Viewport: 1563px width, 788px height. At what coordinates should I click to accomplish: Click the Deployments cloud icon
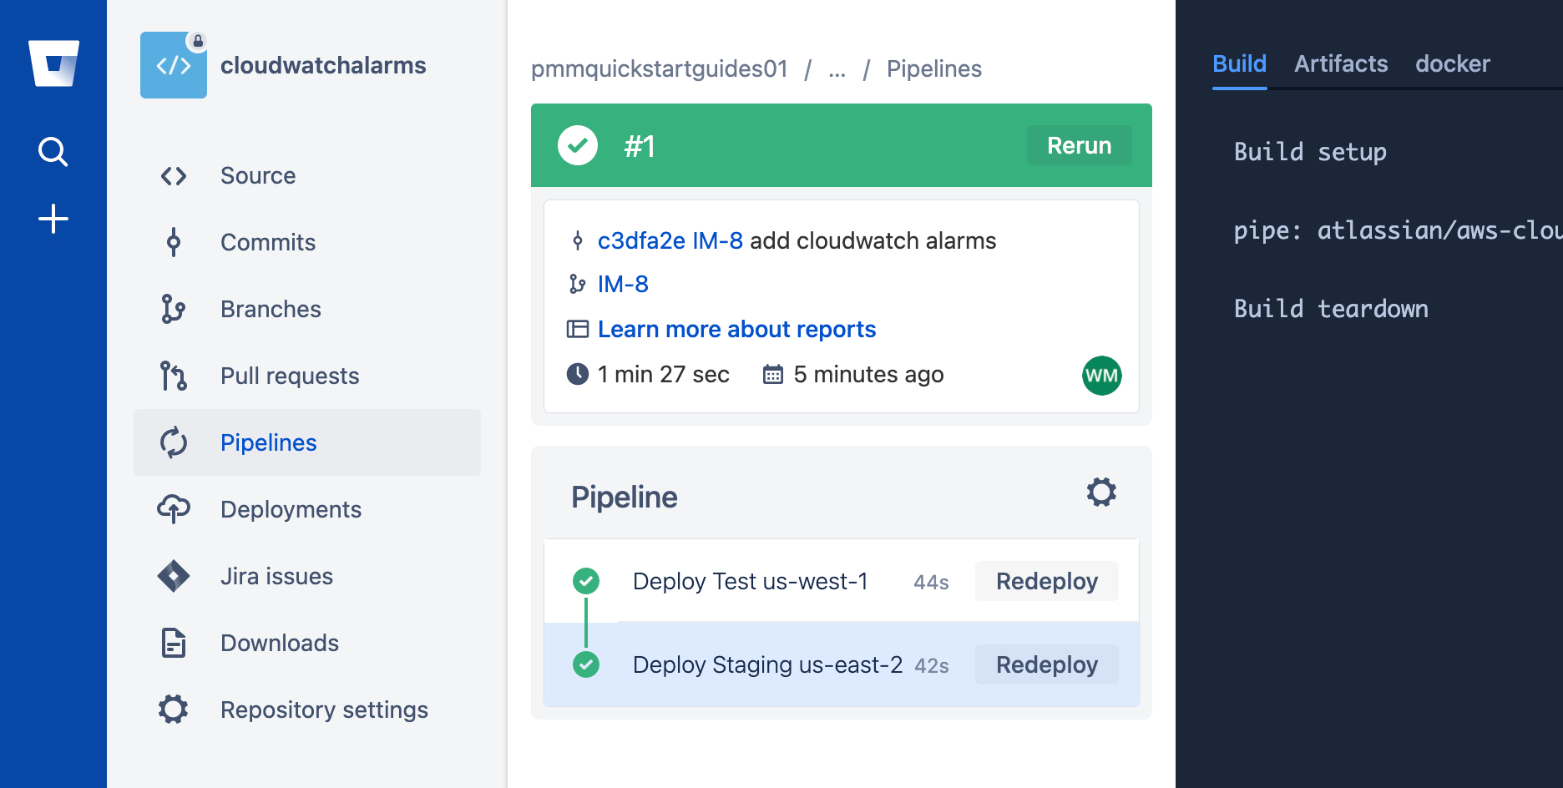point(173,509)
